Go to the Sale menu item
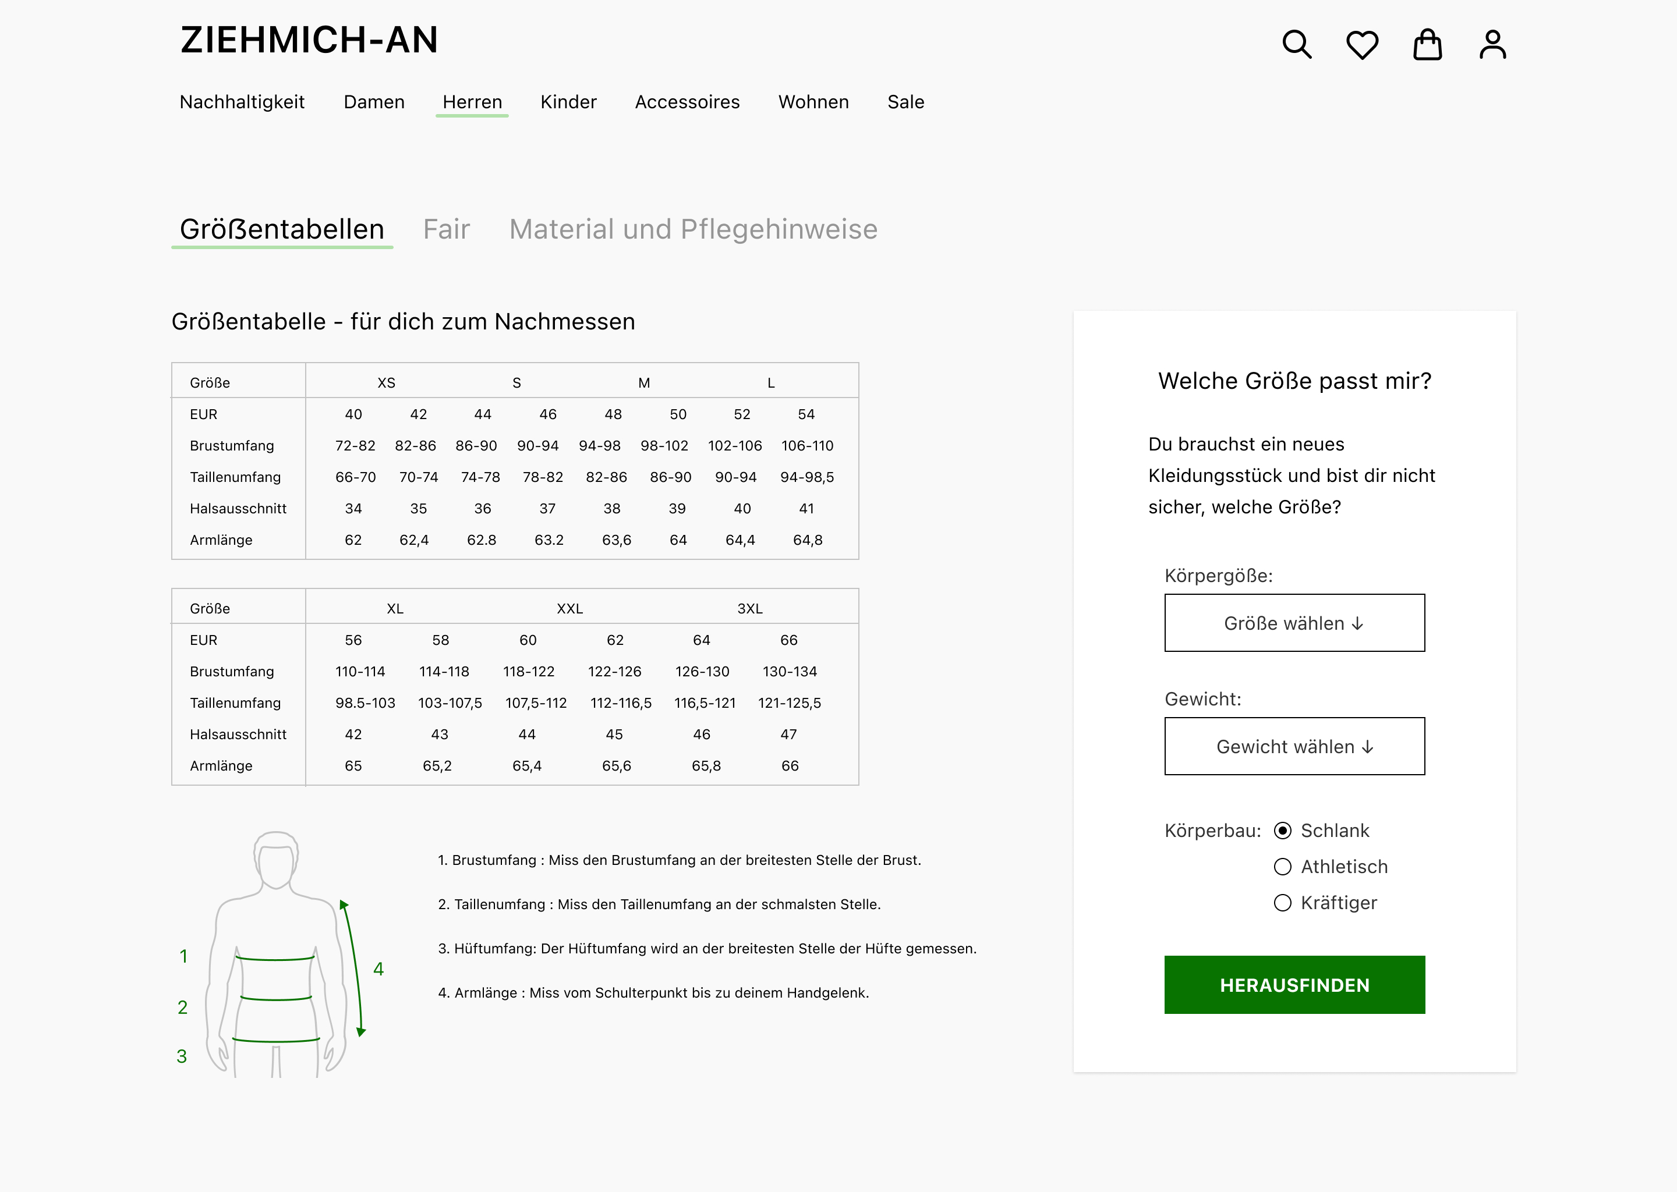The image size is (1677, 1192). 905,102
